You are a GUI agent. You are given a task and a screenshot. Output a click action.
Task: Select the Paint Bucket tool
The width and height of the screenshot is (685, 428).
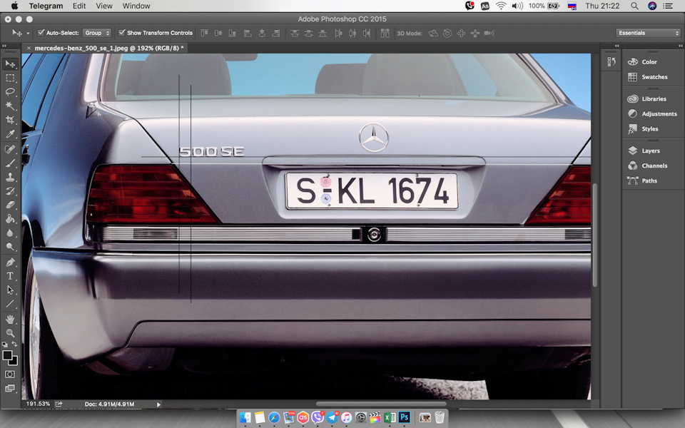[9, 218]
